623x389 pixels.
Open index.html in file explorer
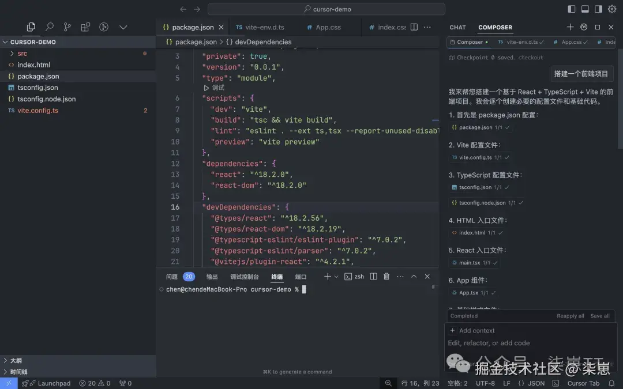coord(77,65)
